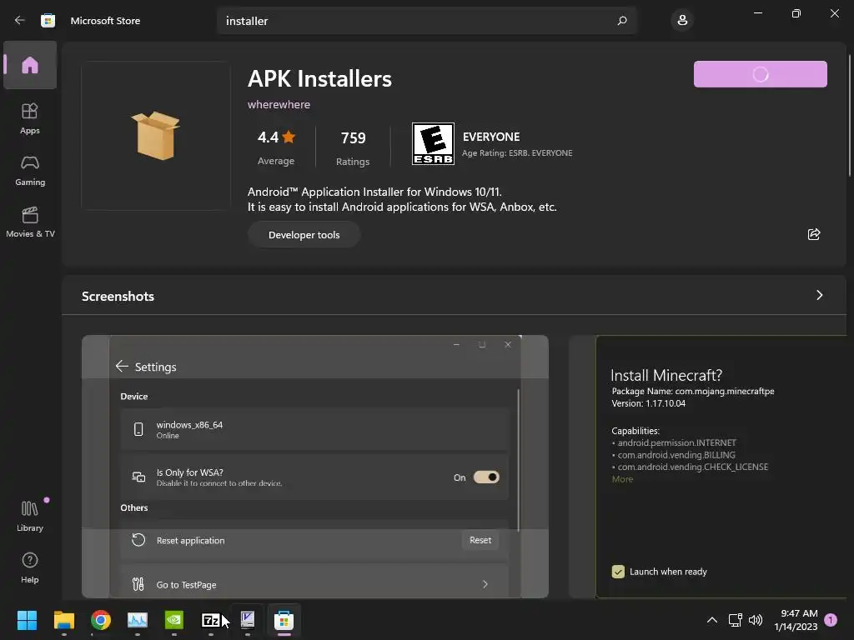Expand the Screenshots section chevron
Viewport: 854px width, 640px height.
[819, 295]
